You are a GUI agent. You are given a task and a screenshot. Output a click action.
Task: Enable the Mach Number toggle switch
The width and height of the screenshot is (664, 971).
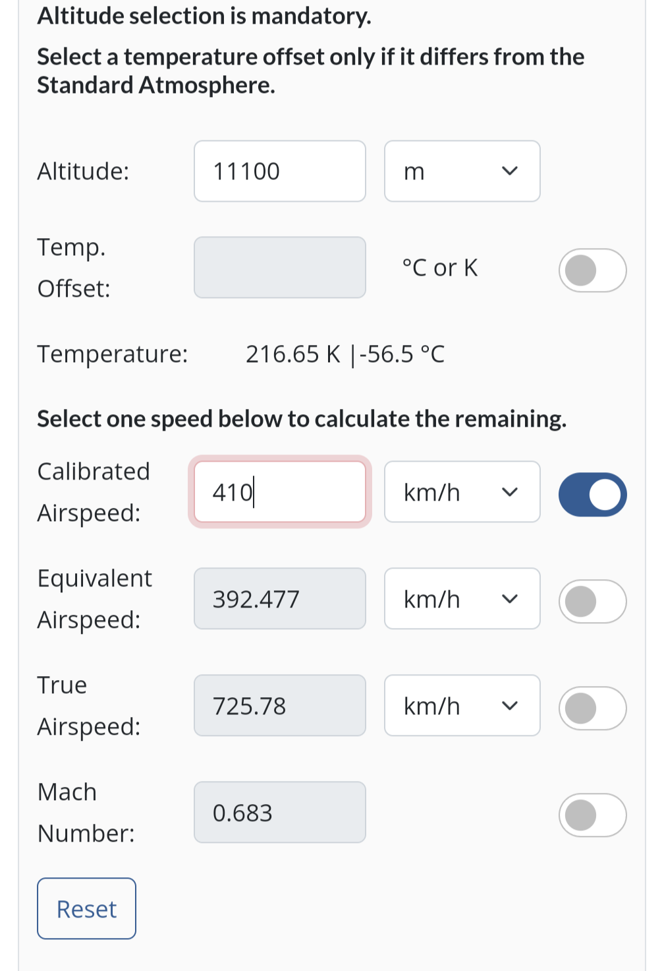(593, 815)
